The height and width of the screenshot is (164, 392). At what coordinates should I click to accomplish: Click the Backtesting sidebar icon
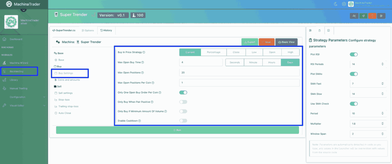coord(4,72)
